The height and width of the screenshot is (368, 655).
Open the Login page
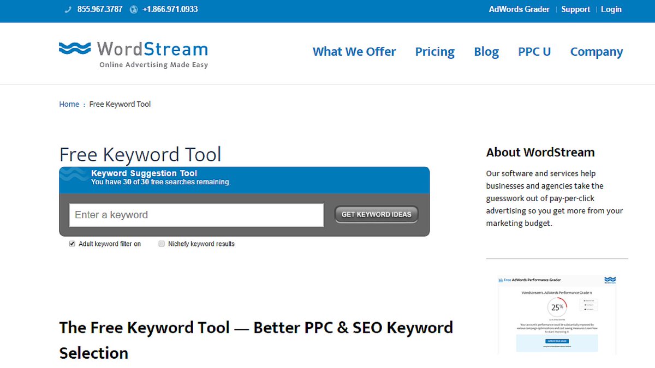pos(611,9)
